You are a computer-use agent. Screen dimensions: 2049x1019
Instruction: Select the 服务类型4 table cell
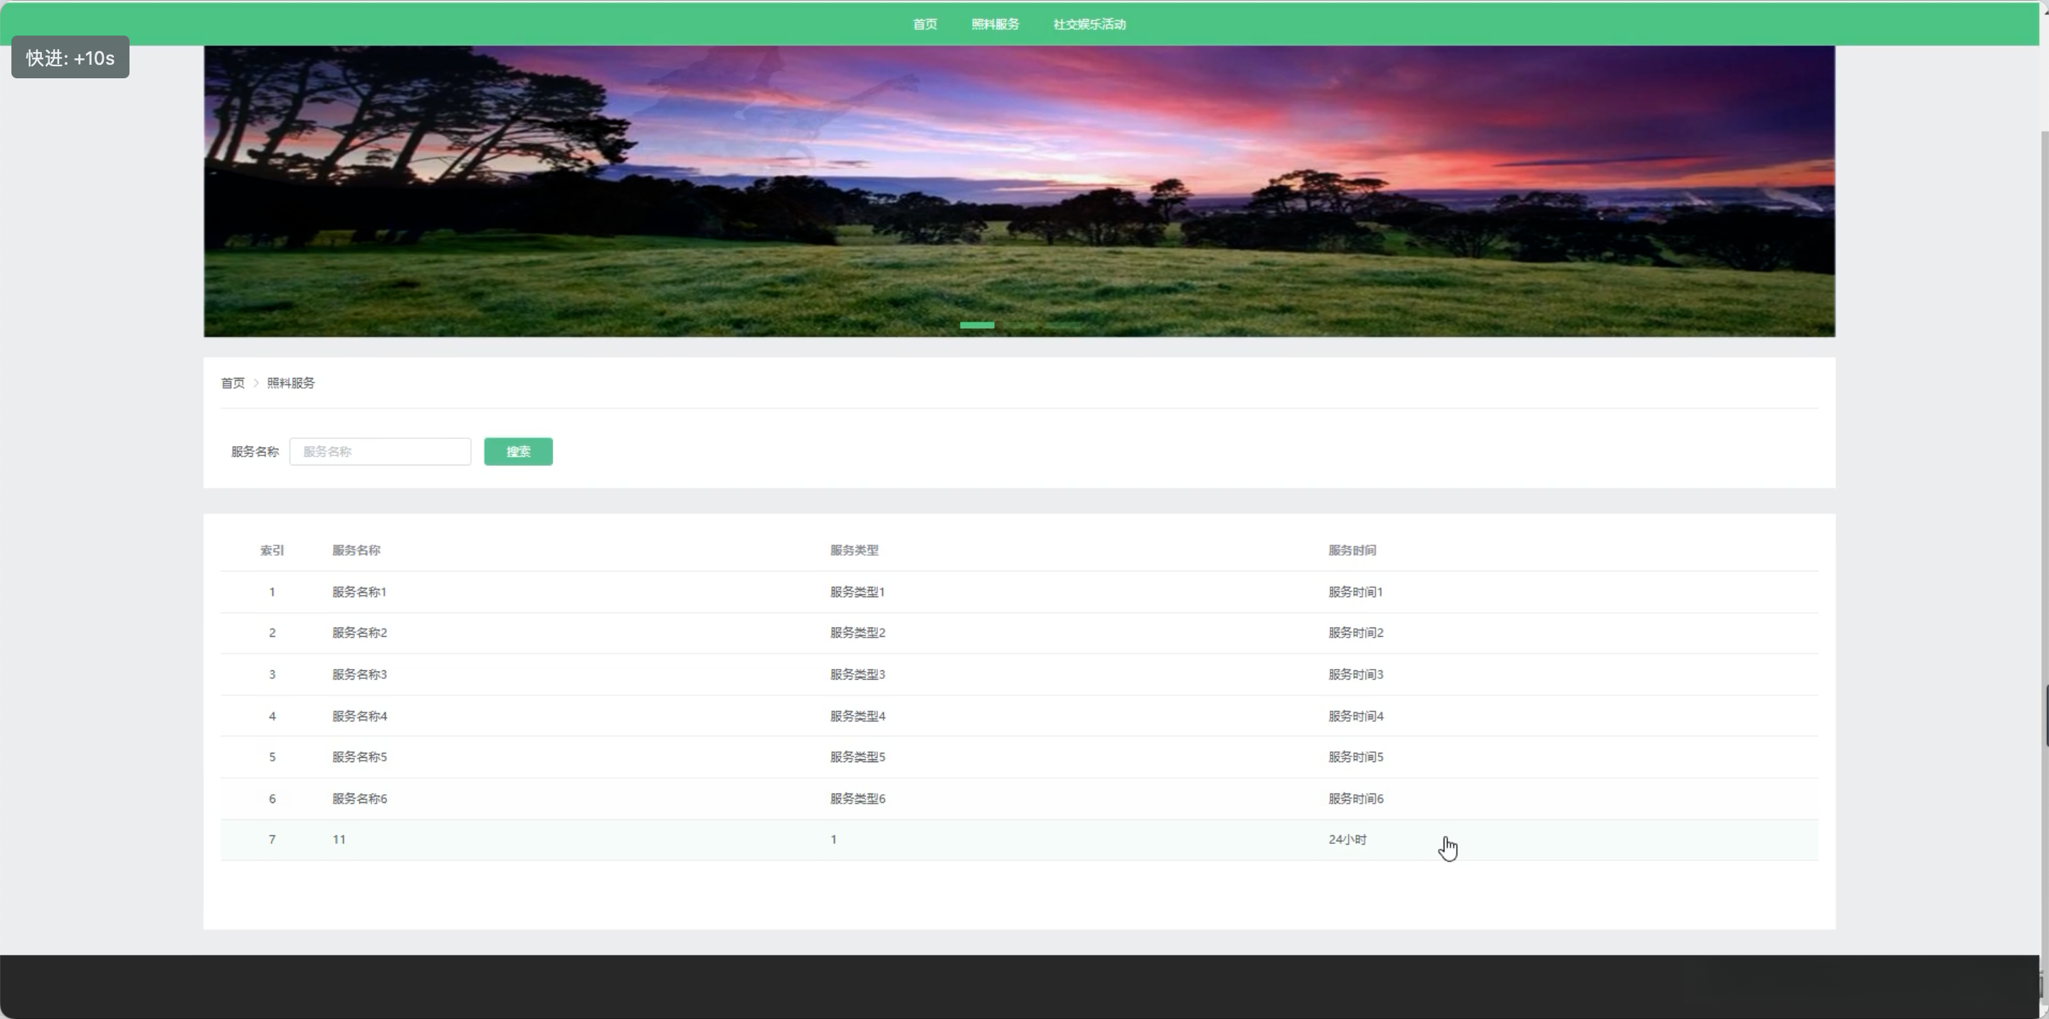[x=857, y=716]
